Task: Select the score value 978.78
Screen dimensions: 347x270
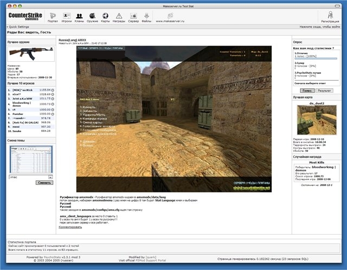Action: (46, 118)
